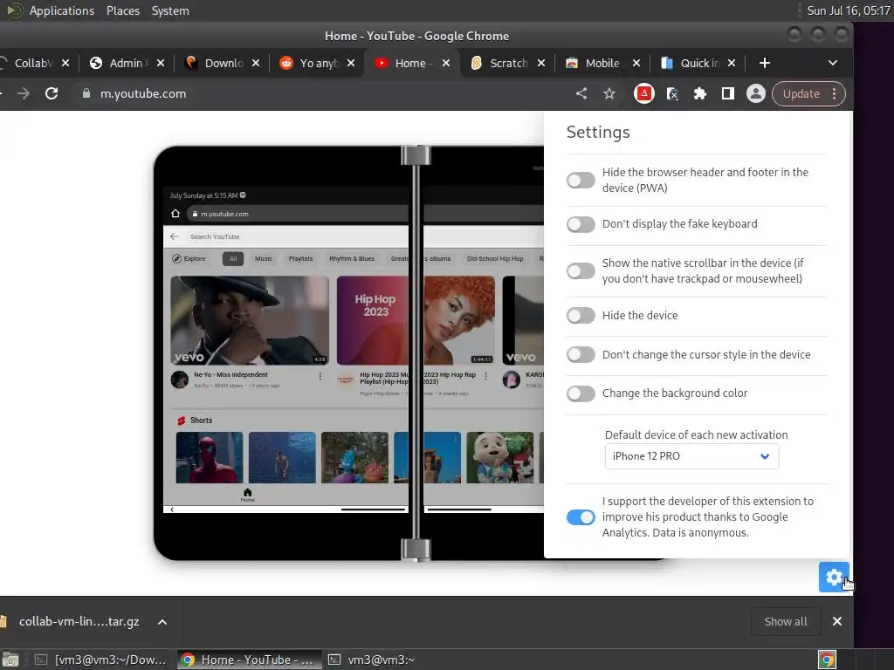Close the downloads bar
894x670 pixels.
(x=837, y=621)
